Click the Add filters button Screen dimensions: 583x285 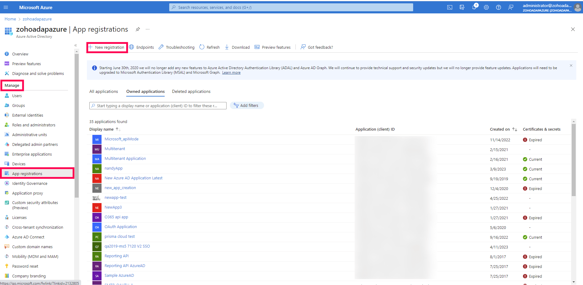pyautogui.click(x=247, y=105)
